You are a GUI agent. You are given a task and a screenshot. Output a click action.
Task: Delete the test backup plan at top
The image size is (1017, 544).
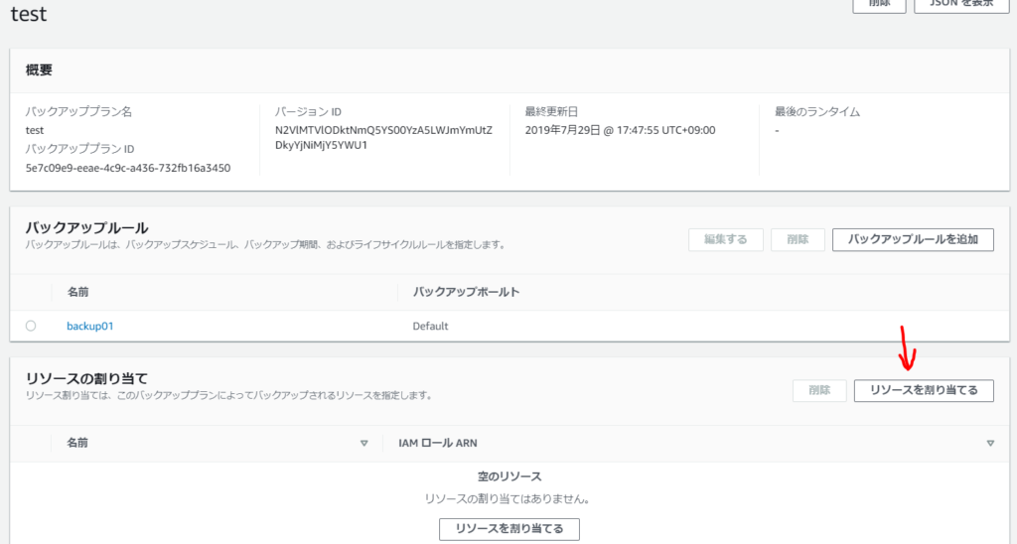(x=879, y=4)
